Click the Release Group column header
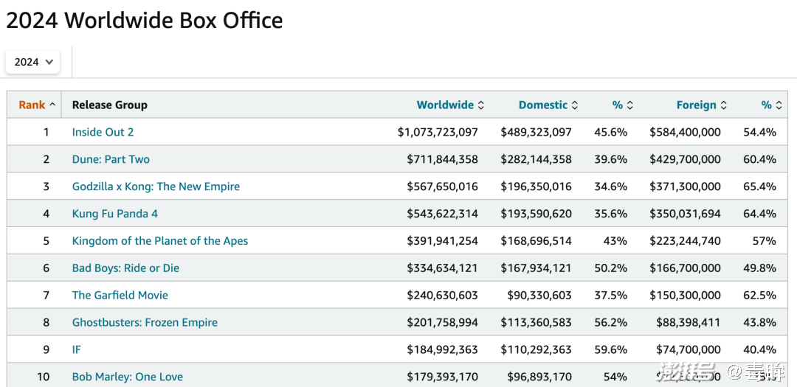The image size is (797, 387). [x=110, y=105]
